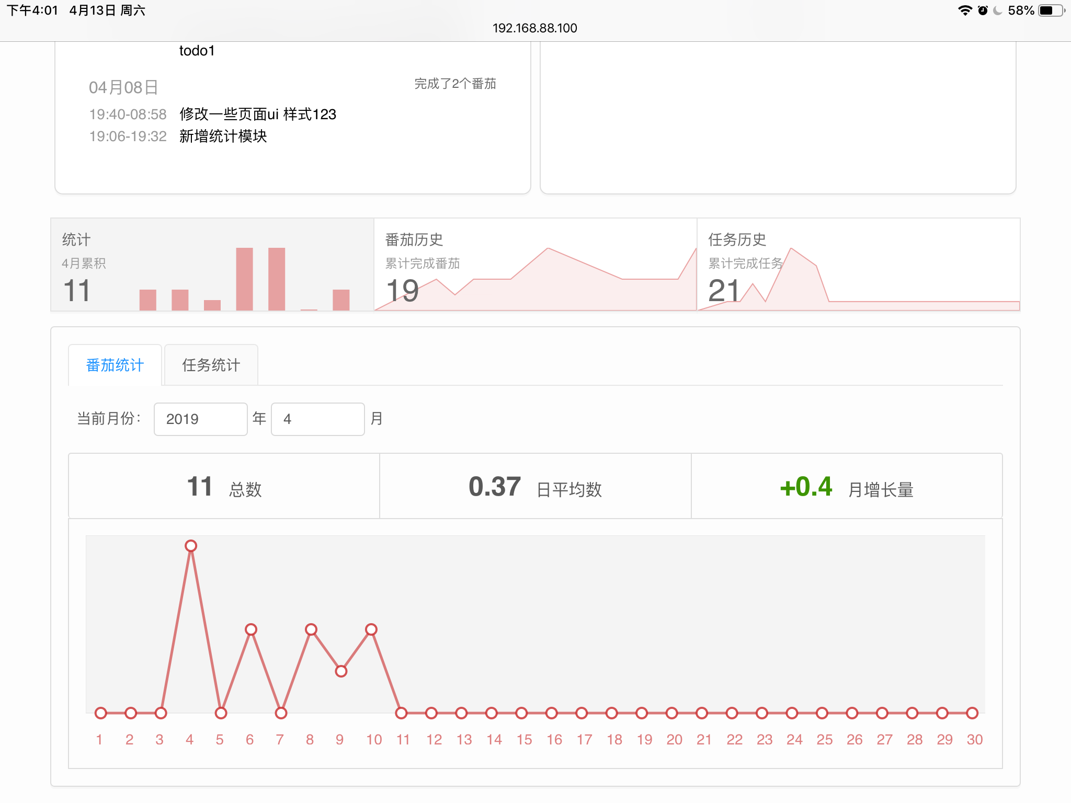Tap the date 4月13日 周六 in status bar

tap(107, 10)
